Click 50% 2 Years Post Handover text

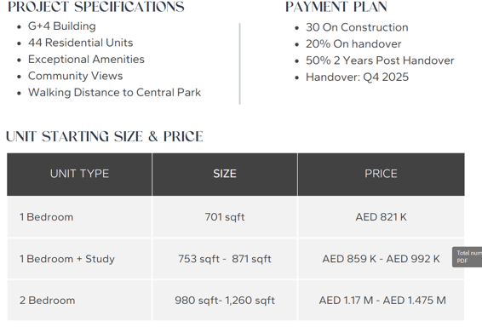(x=380, y=60)
